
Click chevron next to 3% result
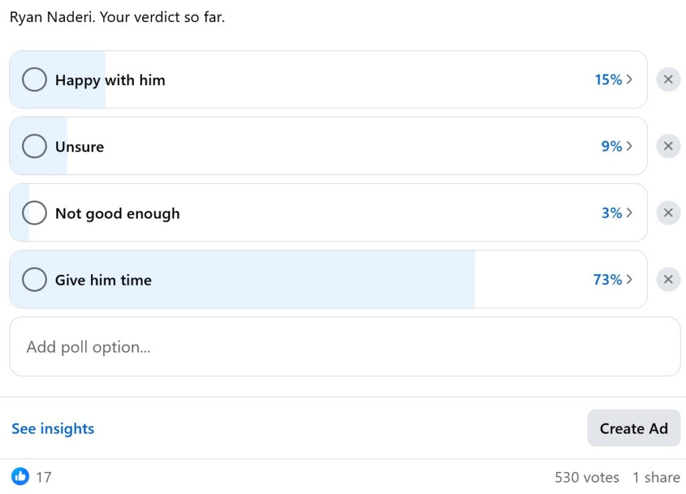(x=629, y=213)
